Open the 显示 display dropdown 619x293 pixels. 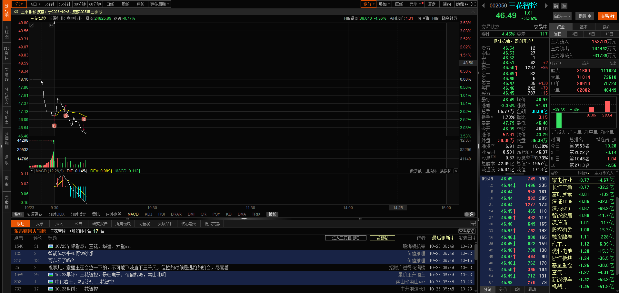click(x=415, y=4)
